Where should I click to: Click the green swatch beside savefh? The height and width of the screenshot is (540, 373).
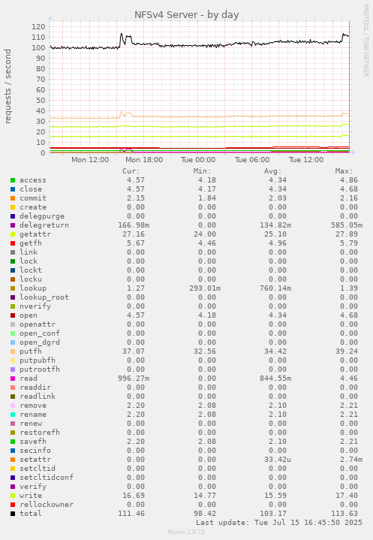tap(13, 442)
